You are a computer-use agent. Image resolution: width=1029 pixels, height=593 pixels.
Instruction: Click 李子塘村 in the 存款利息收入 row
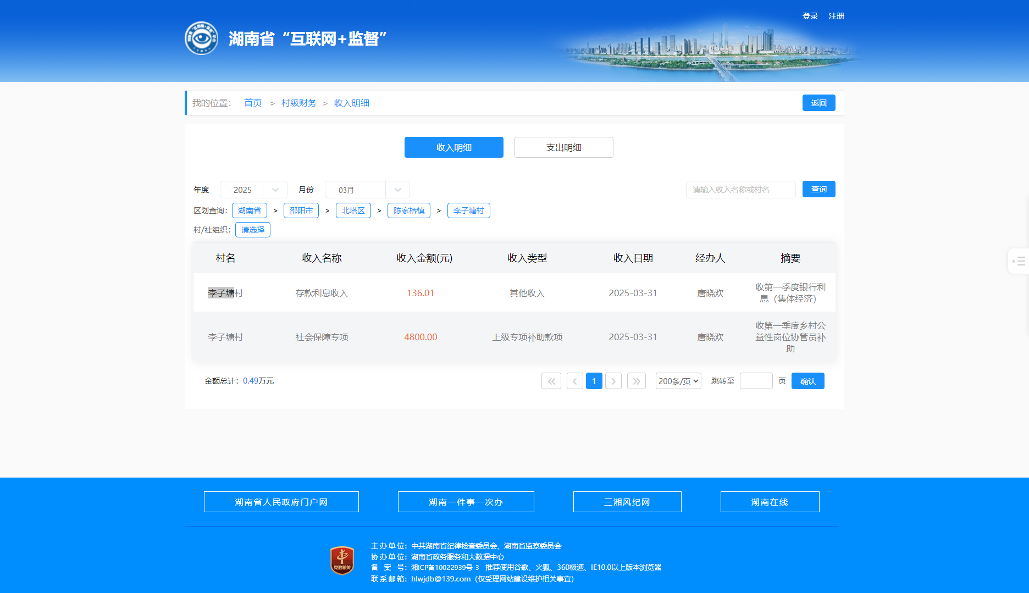coord(225,293)
